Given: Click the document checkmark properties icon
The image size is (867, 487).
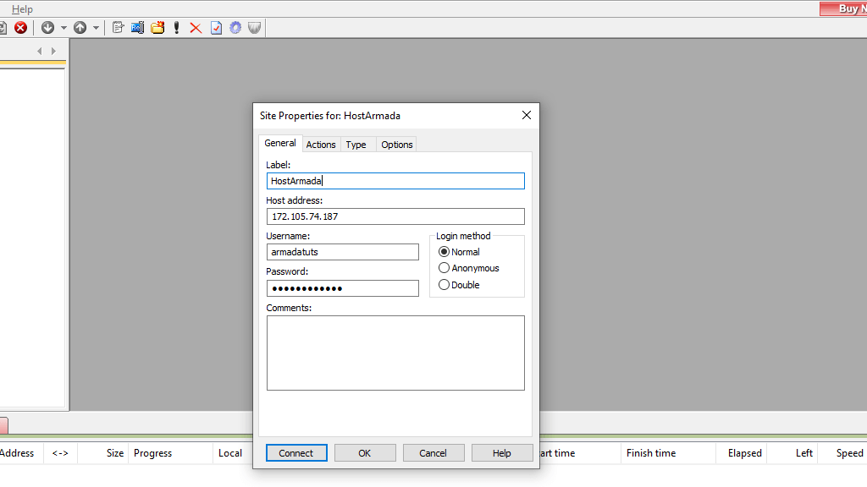Looking at the screenshot, I should point(216,28).
